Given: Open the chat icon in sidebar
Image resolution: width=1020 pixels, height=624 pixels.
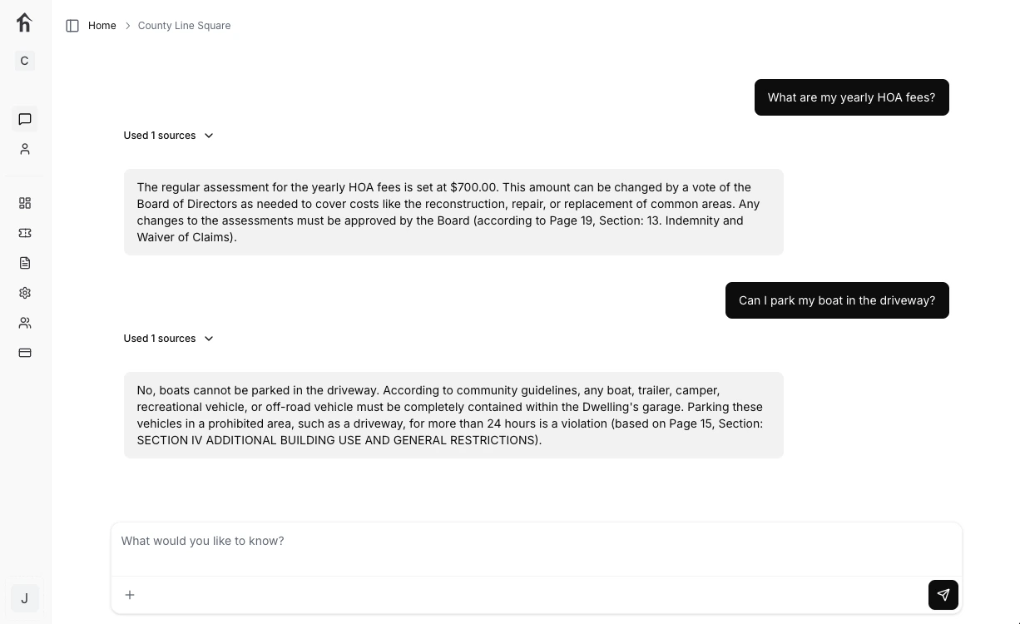Looking at the screenshot, I should 25,119.
